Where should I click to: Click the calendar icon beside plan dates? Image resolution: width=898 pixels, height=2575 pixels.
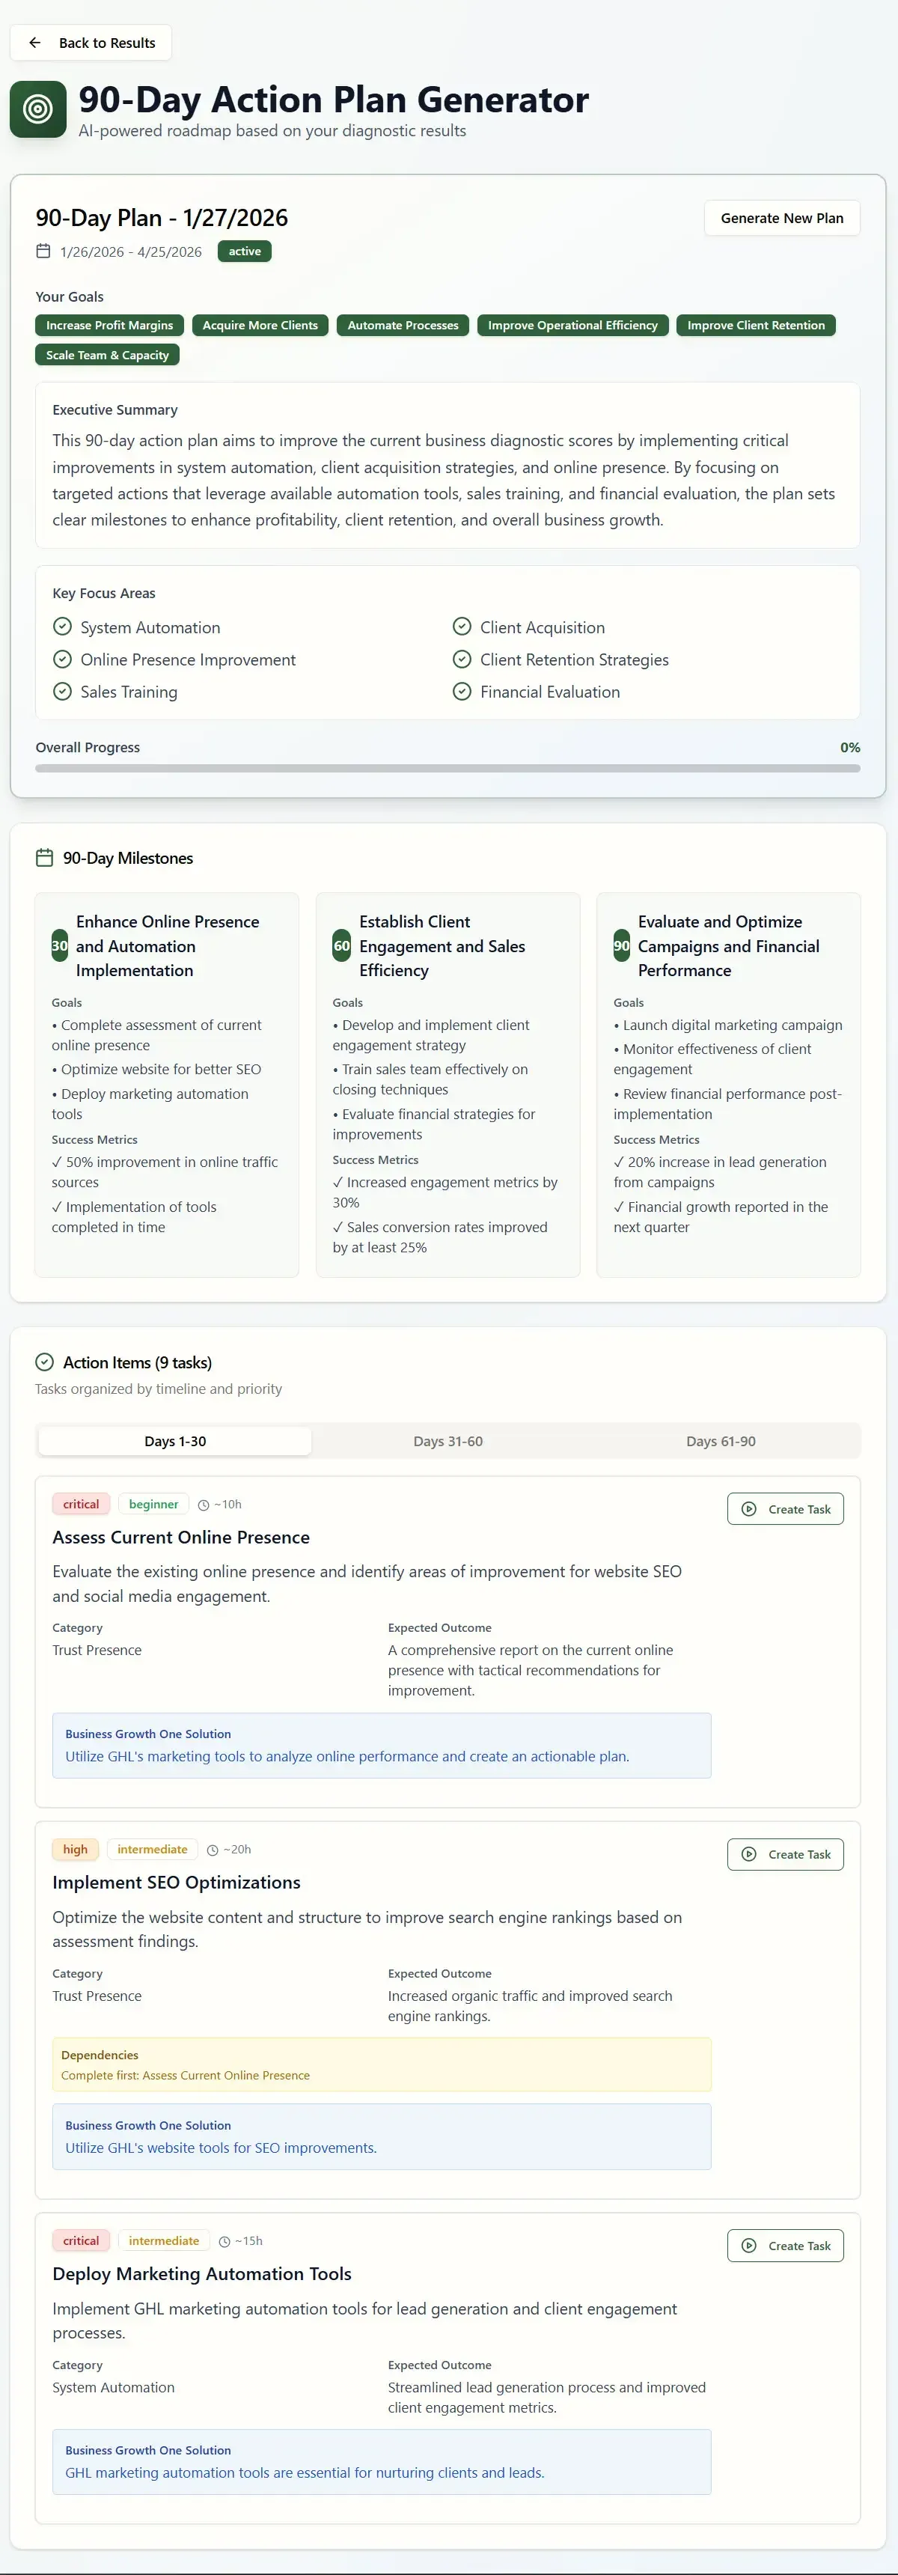(43, 251)
